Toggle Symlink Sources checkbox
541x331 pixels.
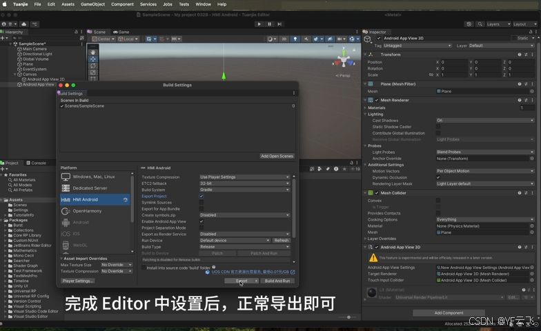201,203
